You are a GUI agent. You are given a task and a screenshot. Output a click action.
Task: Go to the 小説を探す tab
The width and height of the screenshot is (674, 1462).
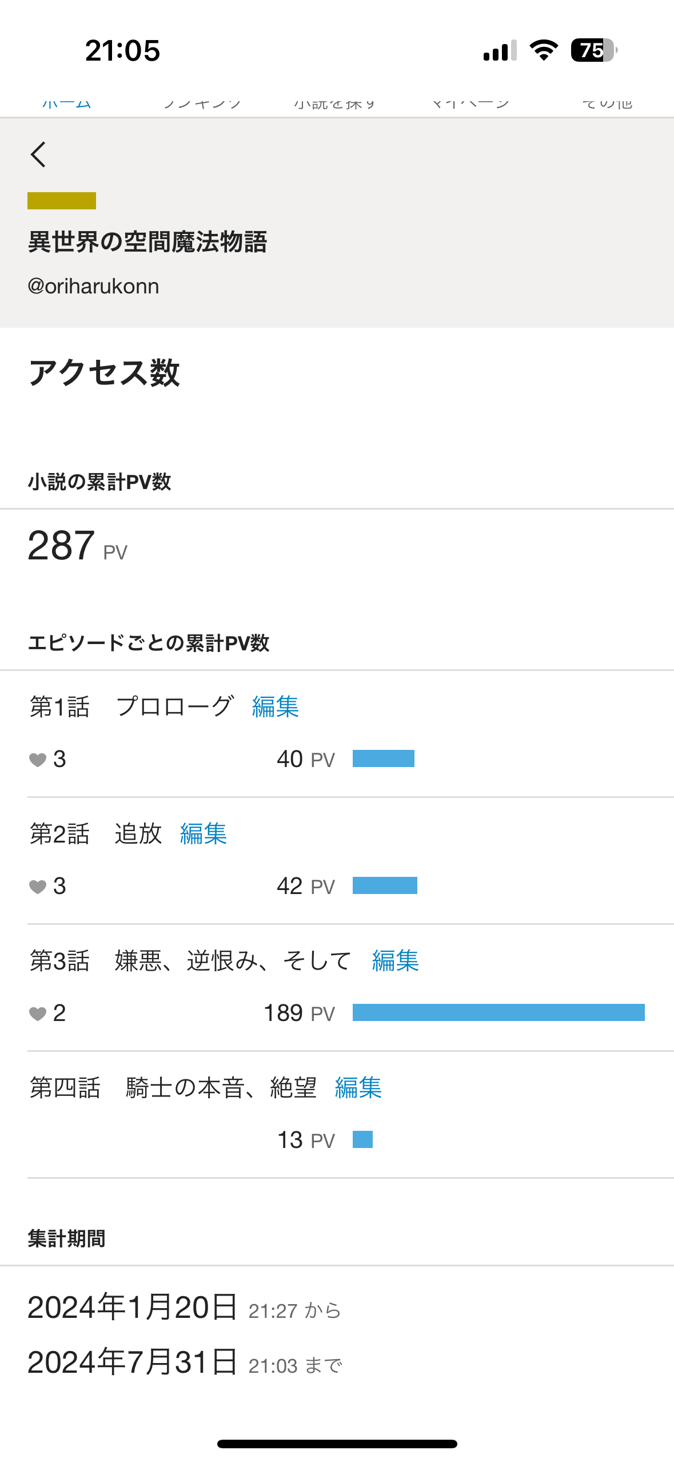point(335,104)
